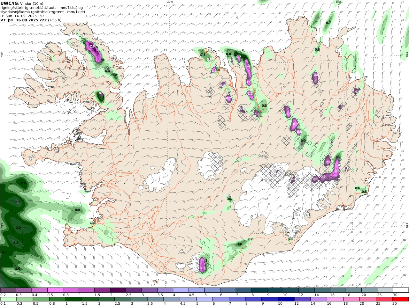Click snow legend swatch between 8 and 9
The image size is (409, 306).
(259, 290)
